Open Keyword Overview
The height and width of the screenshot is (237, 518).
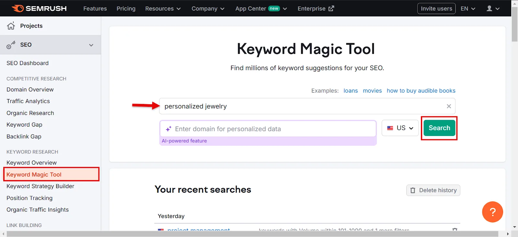(31, 163)
